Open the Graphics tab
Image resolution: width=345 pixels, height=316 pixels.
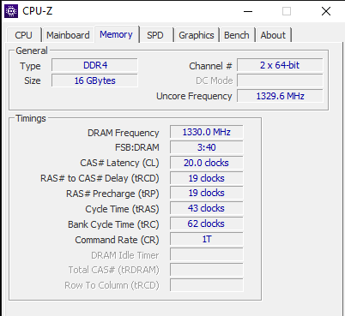(197, 35)
